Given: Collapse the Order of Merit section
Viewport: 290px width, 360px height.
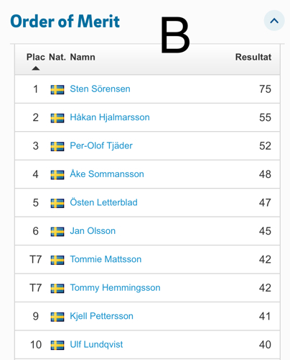Looking at the screenshot, I should coord(274,21).
